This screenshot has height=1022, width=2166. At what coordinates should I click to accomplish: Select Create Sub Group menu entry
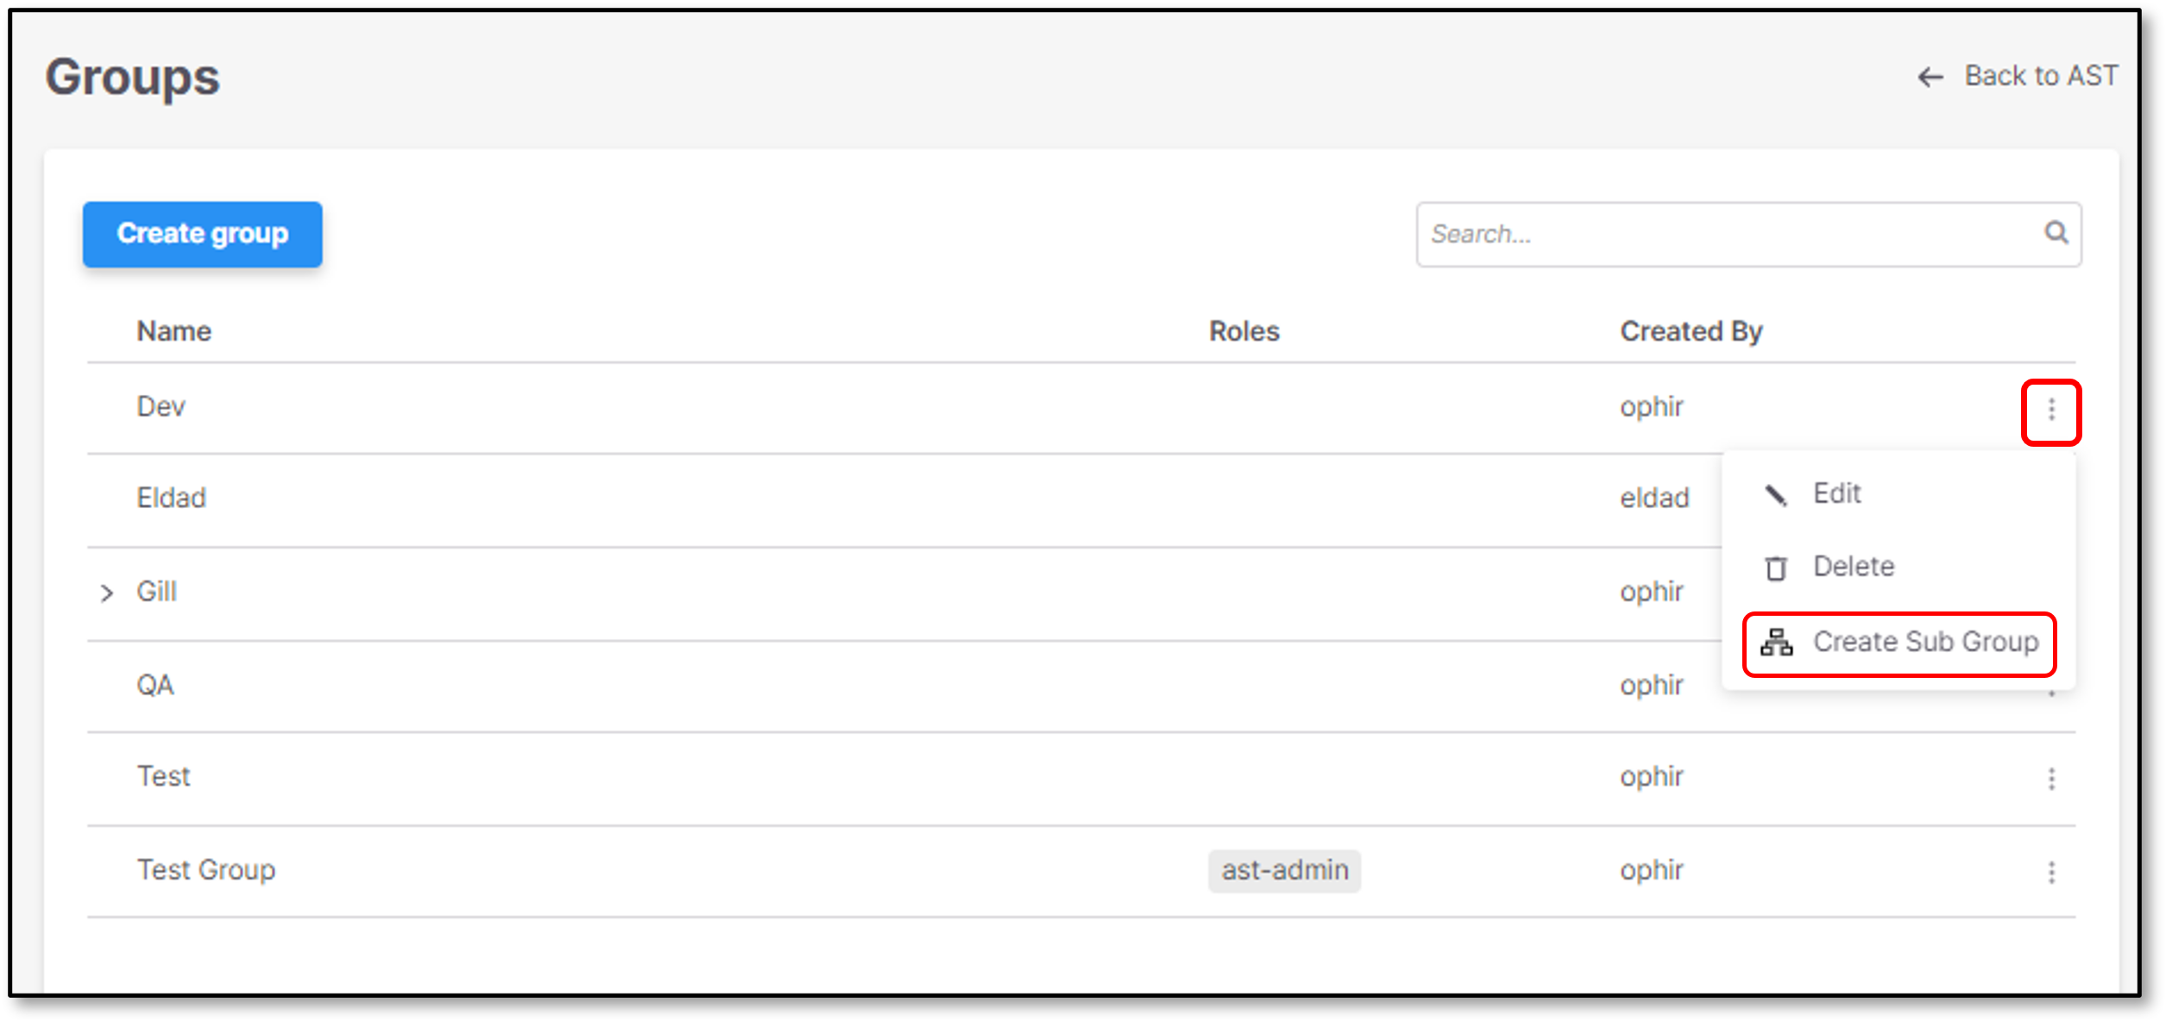(1899, 643)
